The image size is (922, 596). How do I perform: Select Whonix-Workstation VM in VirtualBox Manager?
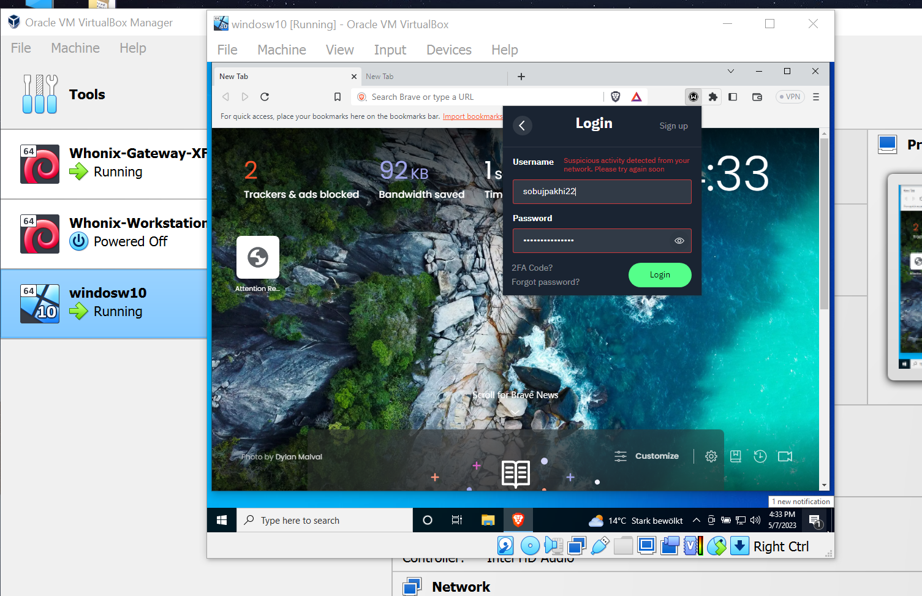coord(104,233)
